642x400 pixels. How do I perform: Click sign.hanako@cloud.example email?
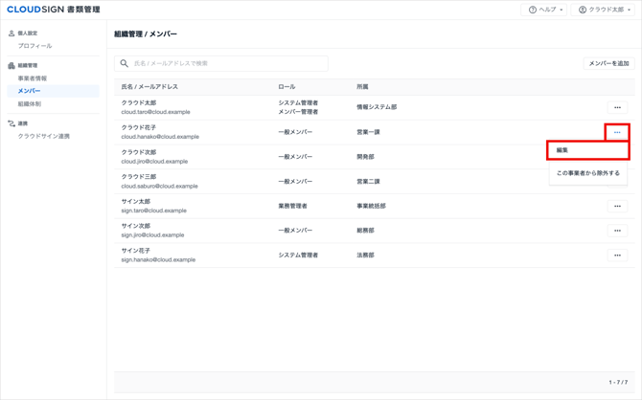pos(158,259)
